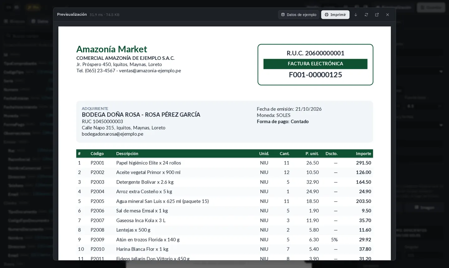Click the Dscto. column header
The height and width of the screenshot is (268, 449).
coord(331,154)
